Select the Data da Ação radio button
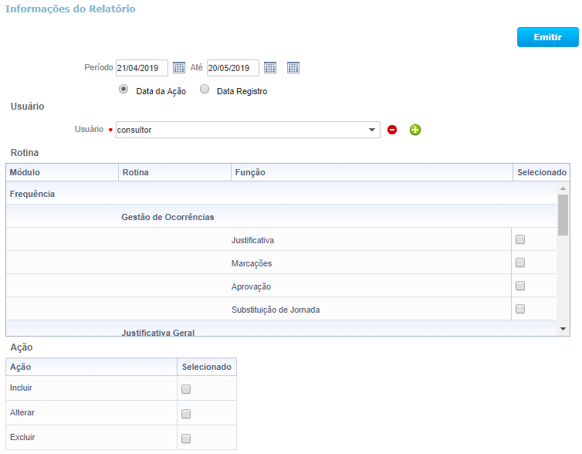This screenshot has width=582, height=454. [124, 90]
